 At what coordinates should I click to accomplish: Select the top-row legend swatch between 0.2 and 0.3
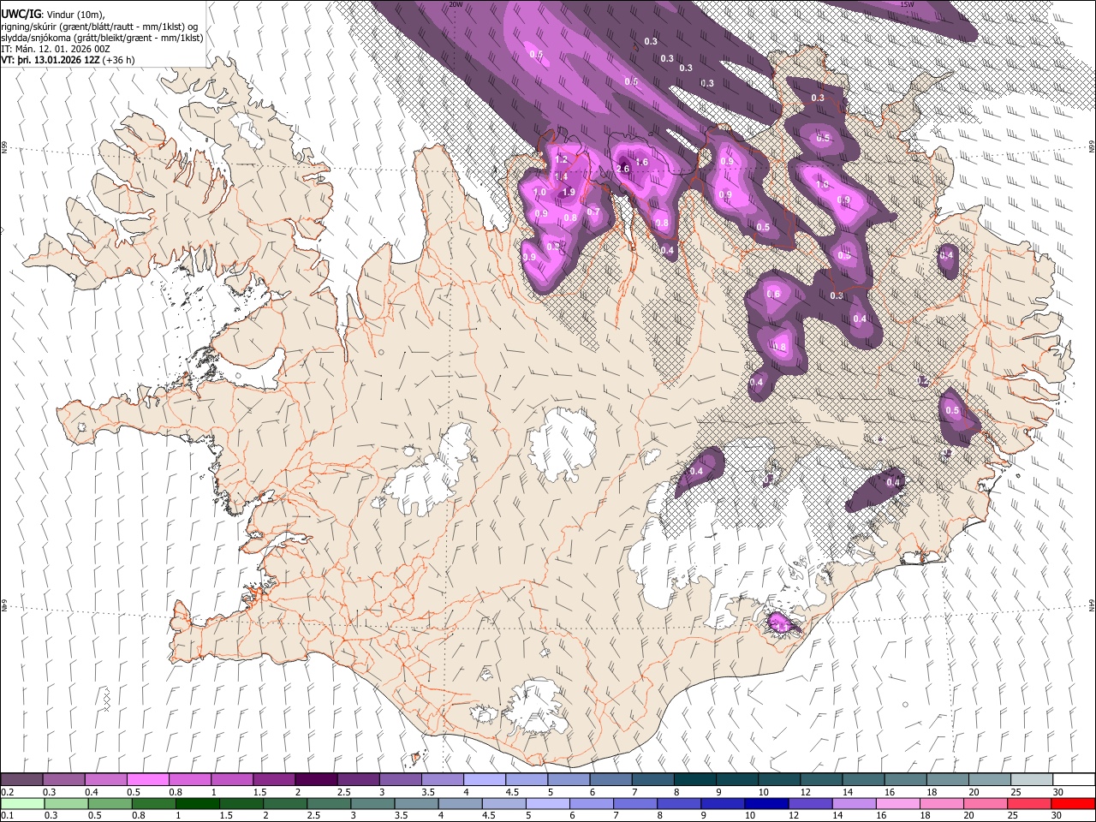pyautogui.click(x=22, y=780)
